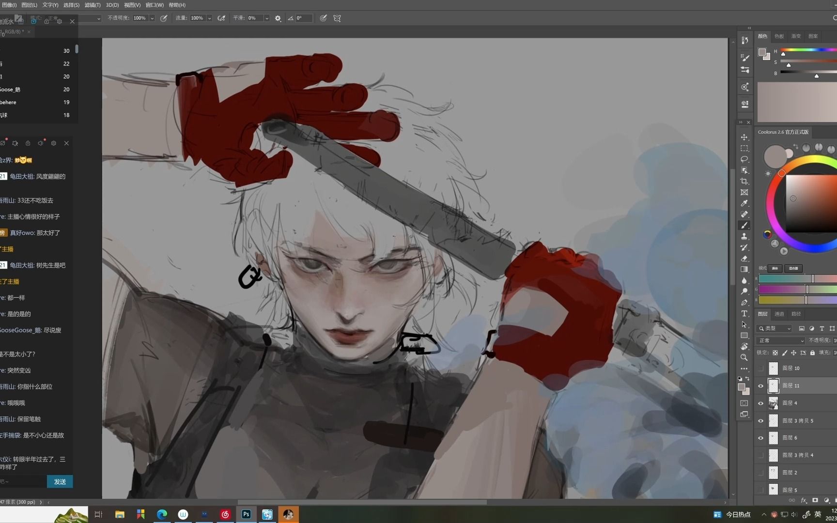Open flow 流量 percentage dropdown
Image resolution: width=837 pixels, height=523 pixels.
click(209, 18)
